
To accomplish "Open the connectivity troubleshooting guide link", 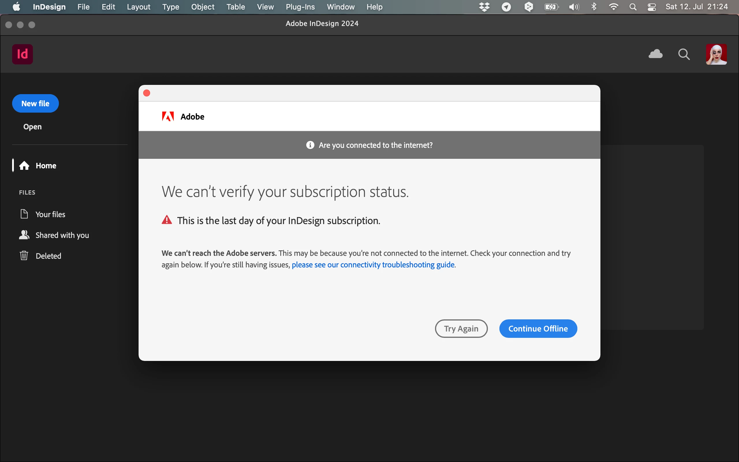I will pos(373,264).
